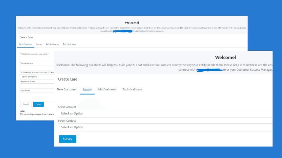Expand the current customer Select an Option dropdown

point(37,77)
